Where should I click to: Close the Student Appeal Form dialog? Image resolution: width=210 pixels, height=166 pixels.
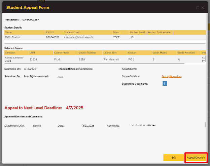203,7
